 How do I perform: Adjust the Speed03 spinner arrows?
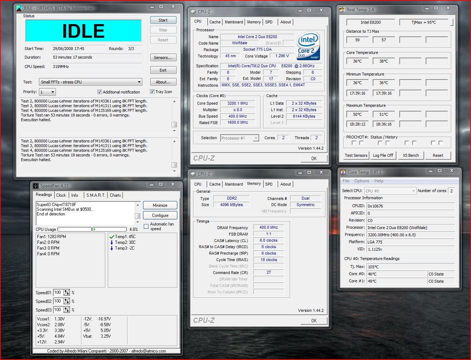[x=67, y=310]
